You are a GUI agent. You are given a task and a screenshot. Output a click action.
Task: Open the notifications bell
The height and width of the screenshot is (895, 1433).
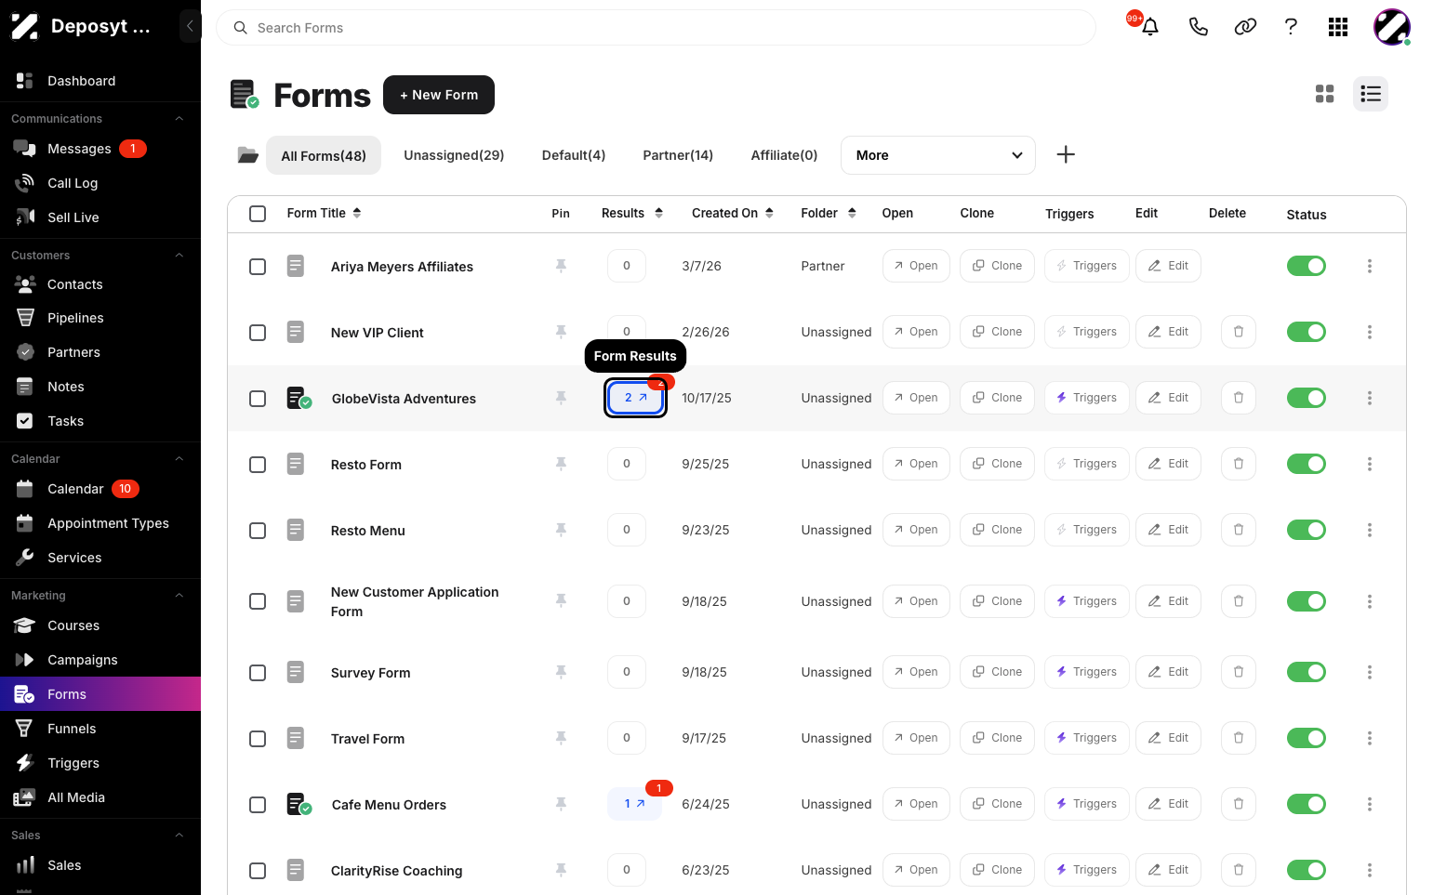[x=1150, y=27]
